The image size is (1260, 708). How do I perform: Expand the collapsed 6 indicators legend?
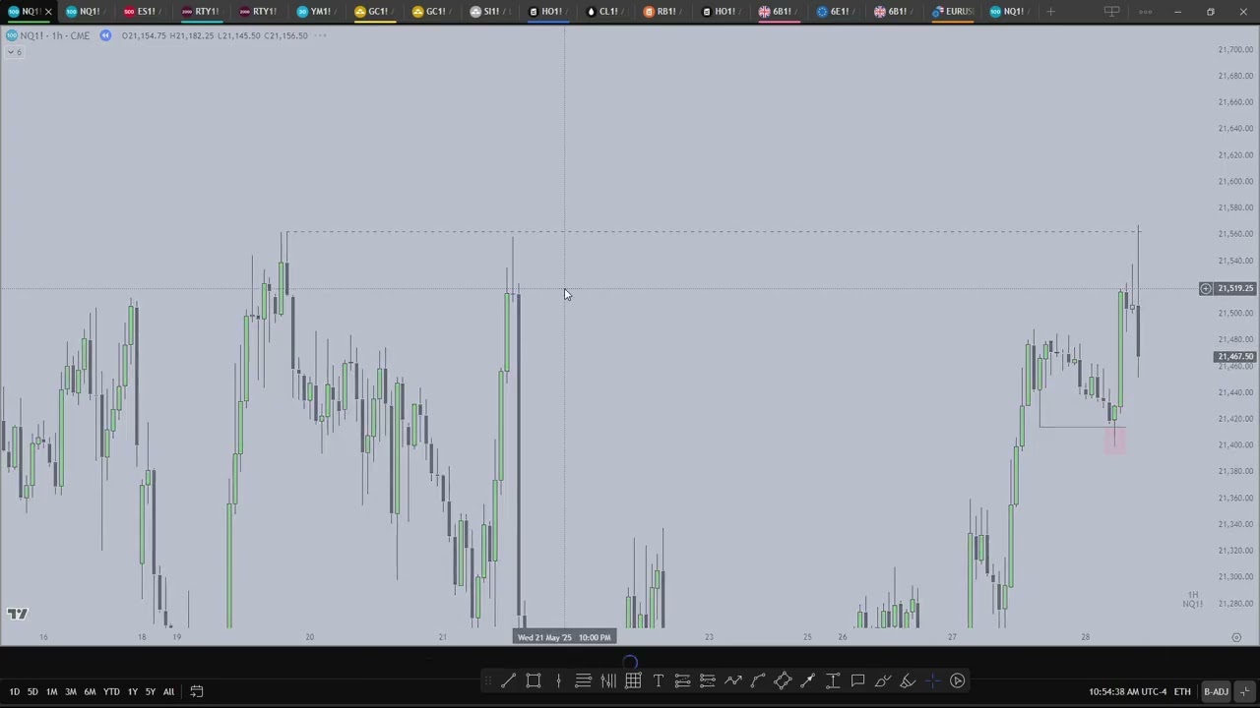13,51
